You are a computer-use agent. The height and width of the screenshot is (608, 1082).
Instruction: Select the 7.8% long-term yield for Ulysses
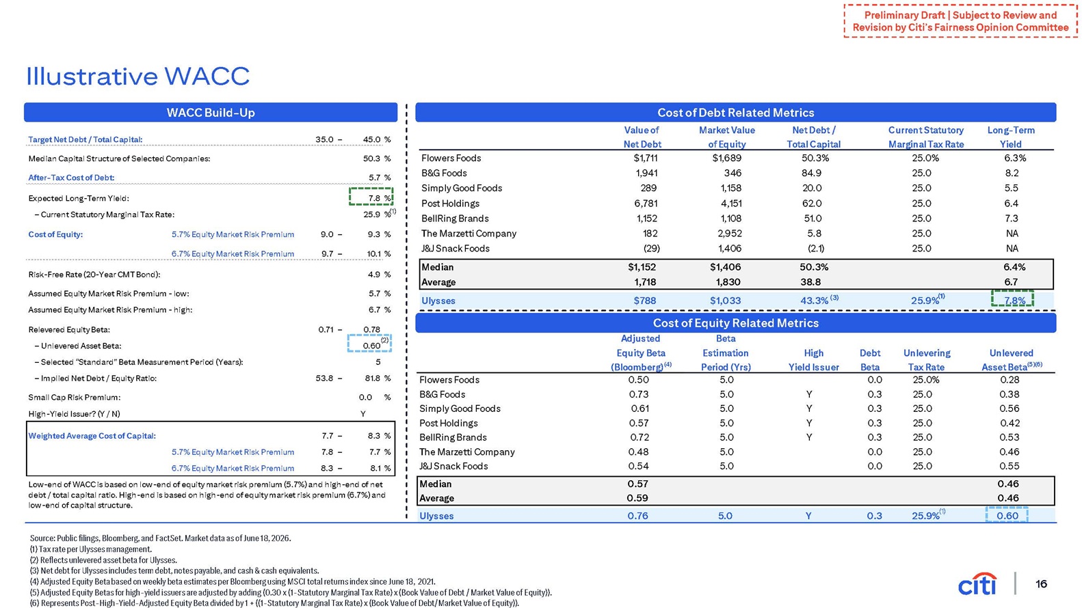pyautogui.click(x=1012, y=299)
